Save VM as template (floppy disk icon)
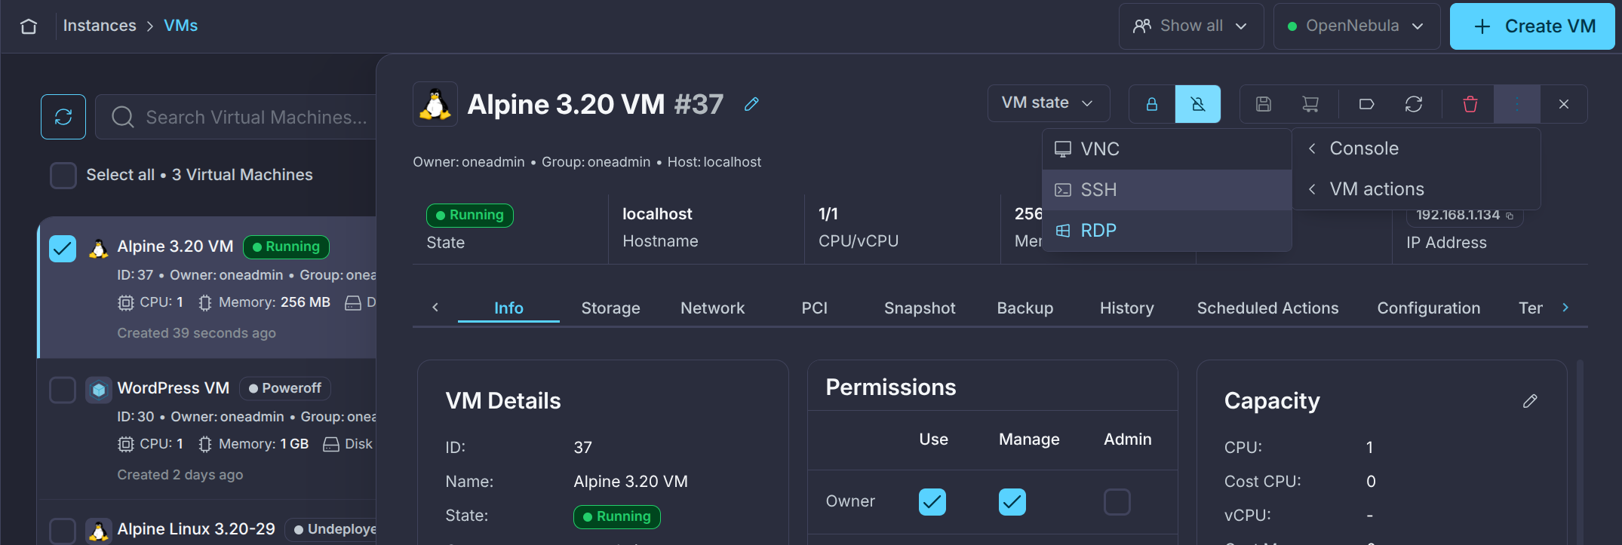The height and width of the screenshot is (545, 1622). click(1264, 104)
